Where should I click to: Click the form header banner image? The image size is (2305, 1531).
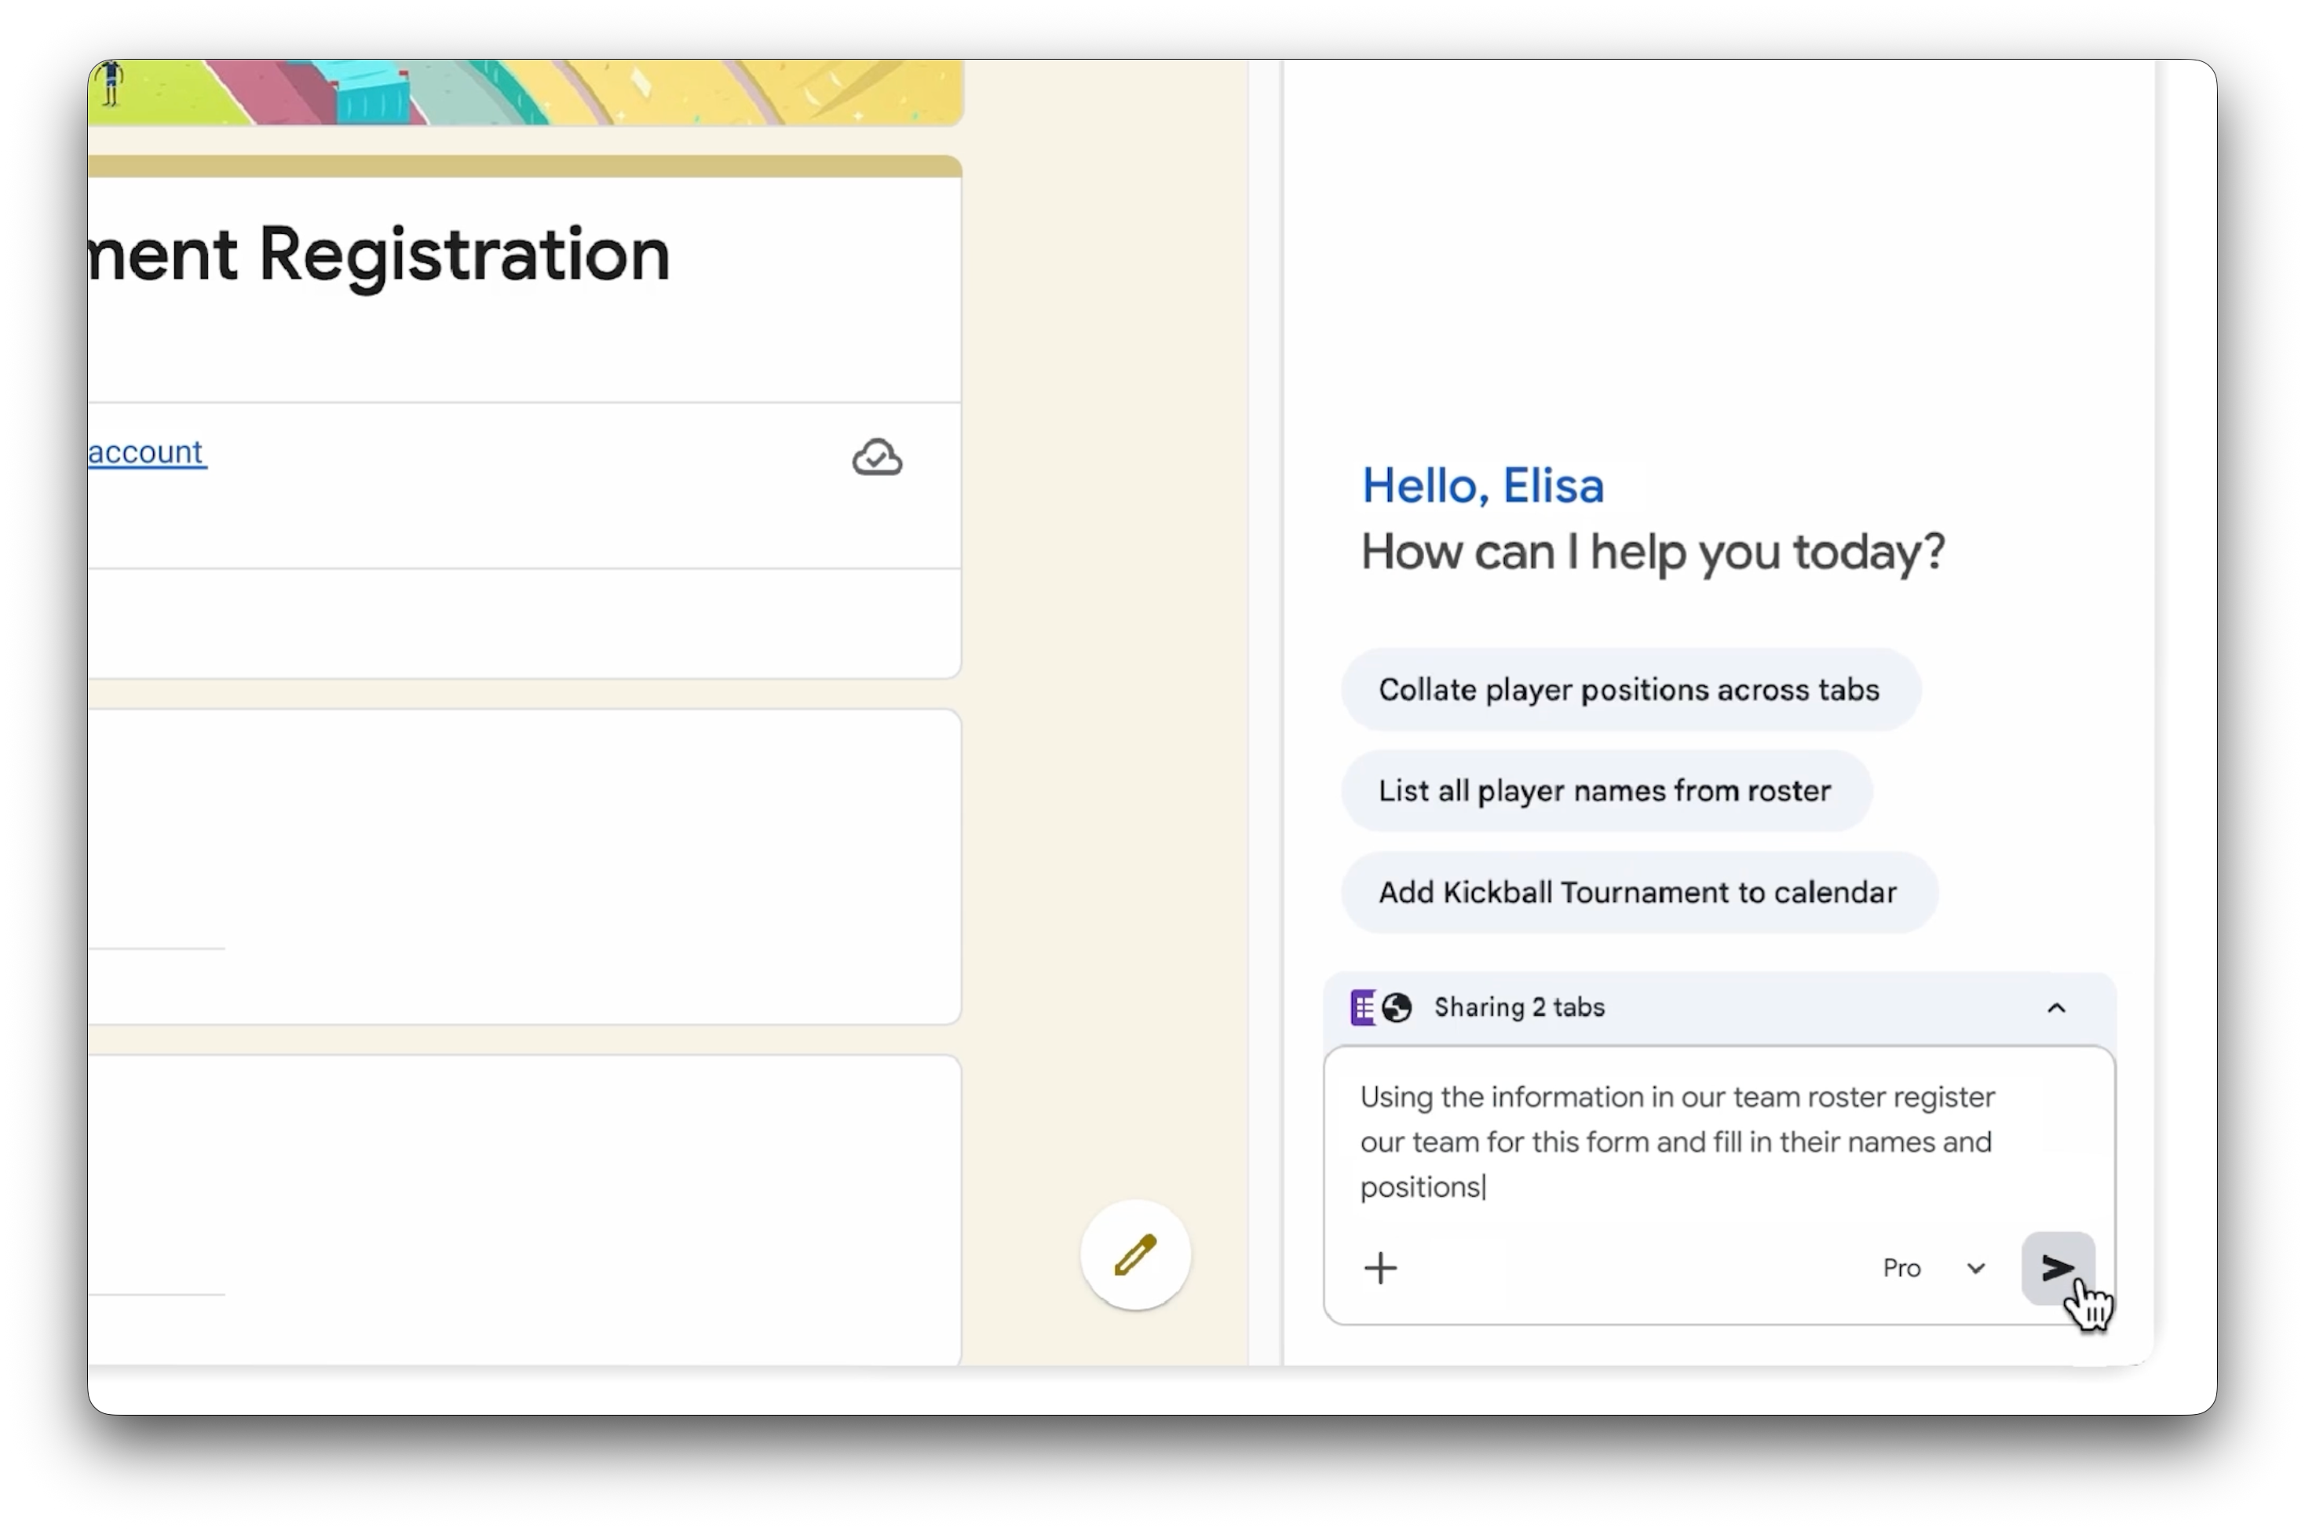(525, 92)
